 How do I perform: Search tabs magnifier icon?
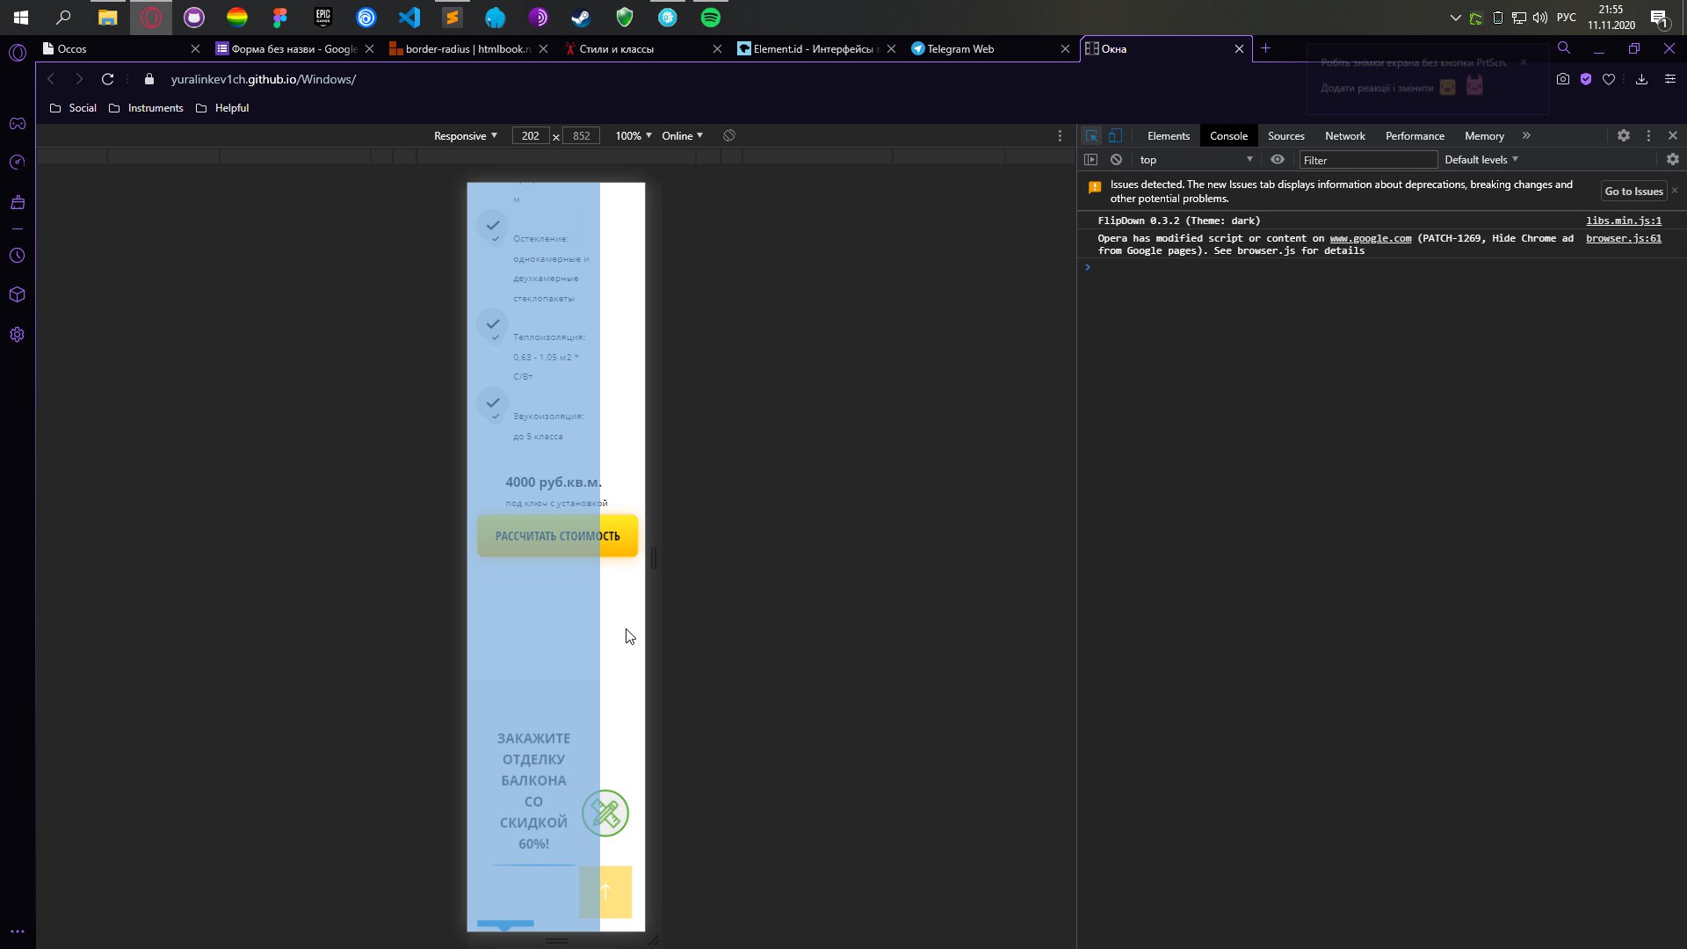[1564, 48]
